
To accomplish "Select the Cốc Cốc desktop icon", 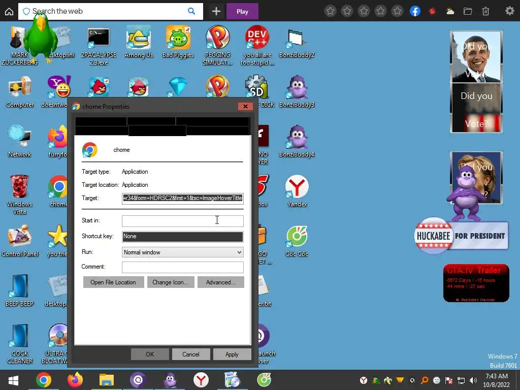I will [297, 241].
